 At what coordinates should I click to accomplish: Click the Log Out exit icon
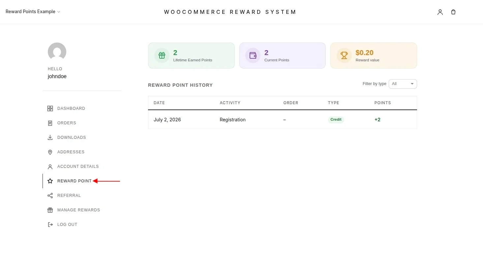pos(50,225)
